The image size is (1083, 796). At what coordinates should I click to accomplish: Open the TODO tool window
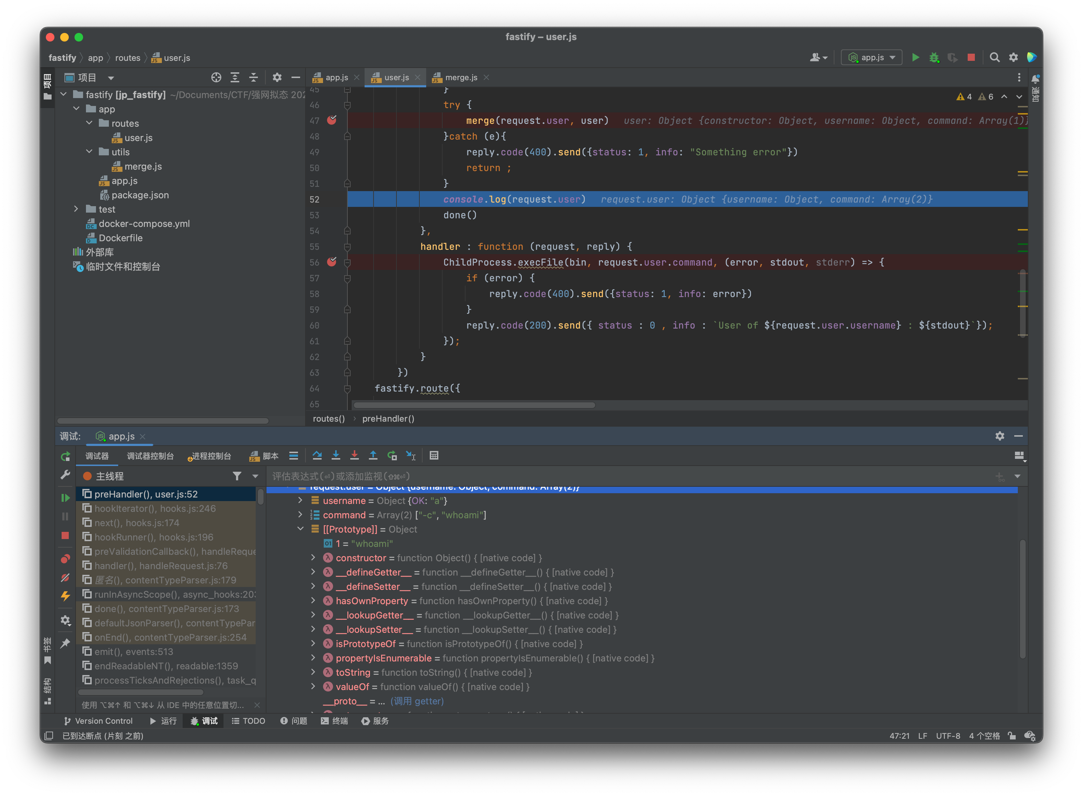(x=248, y=721)
